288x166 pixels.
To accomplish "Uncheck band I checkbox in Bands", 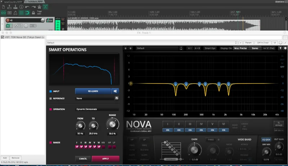I will click(x=77, y=147).
